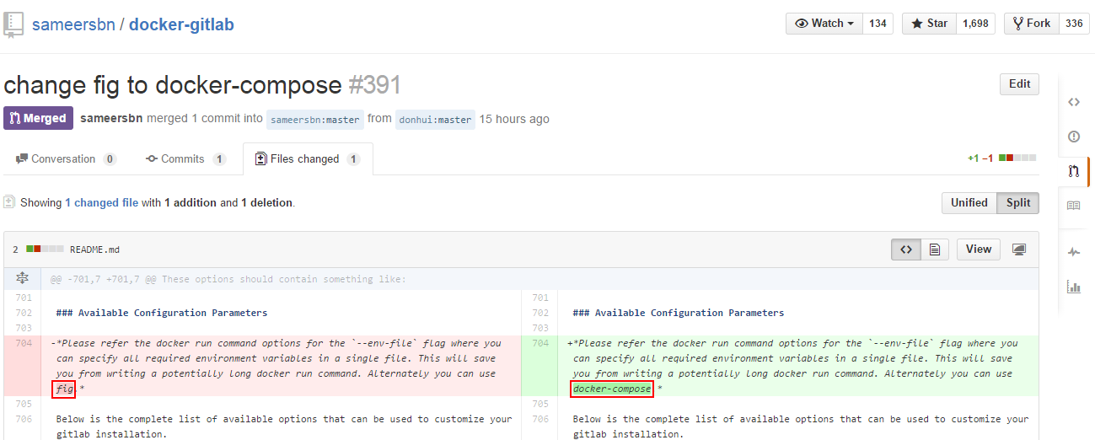
Task: Open the '1 changed file' link
Action: point(101,202)
